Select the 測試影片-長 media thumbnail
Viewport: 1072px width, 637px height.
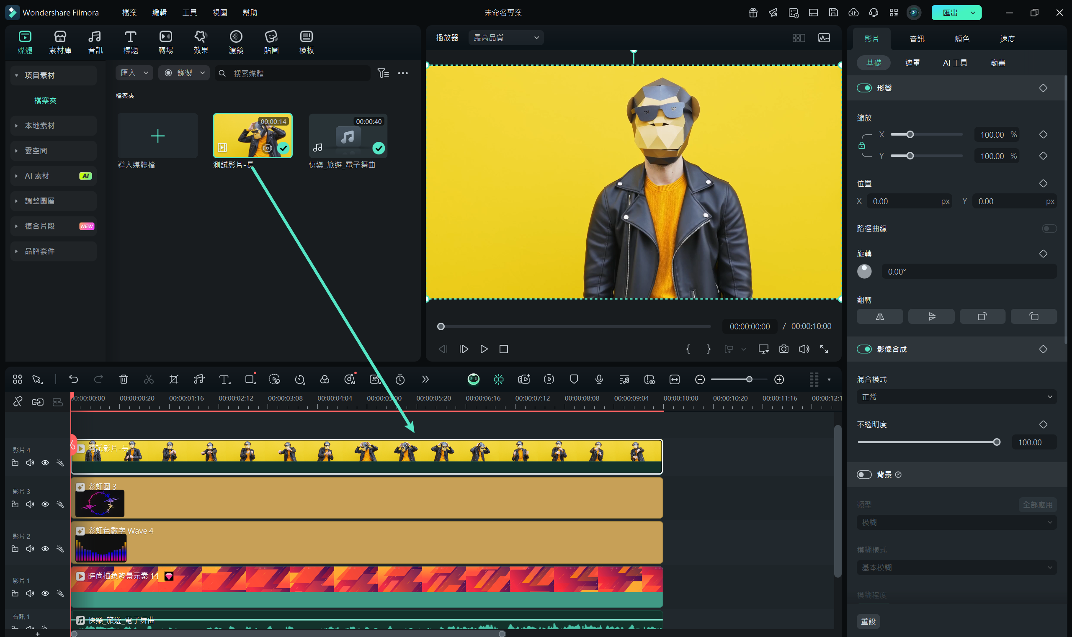(253, 136)
